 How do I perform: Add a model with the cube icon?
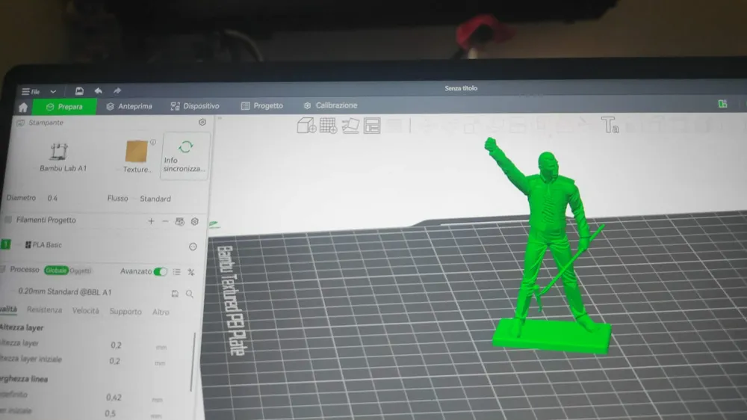point(306,126)
